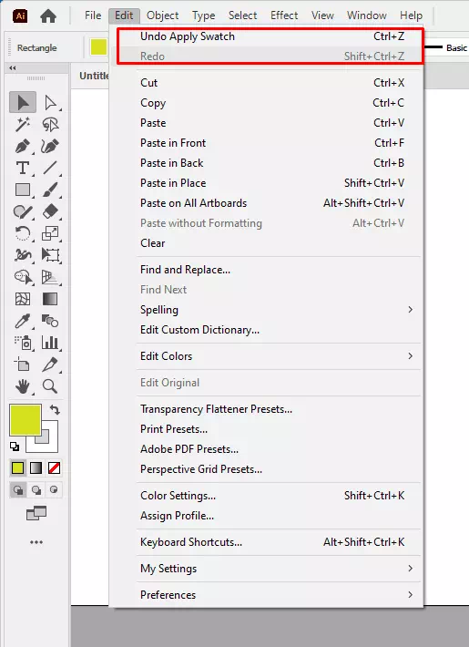
Task: Open the Window menu
Action: (x=367, y=15)
